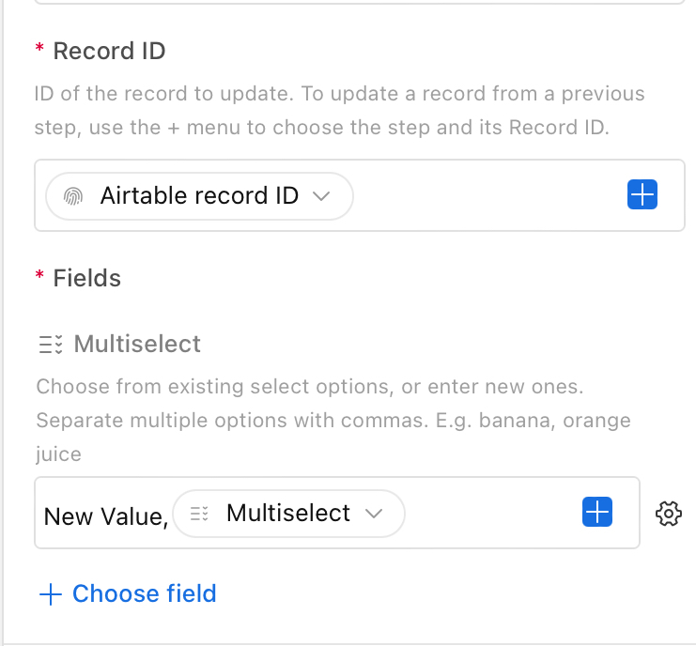The height and width of the screenshot is (646, 696).
Task: Expand the Airtable record ID token chevron
Action: click(321, 195)
